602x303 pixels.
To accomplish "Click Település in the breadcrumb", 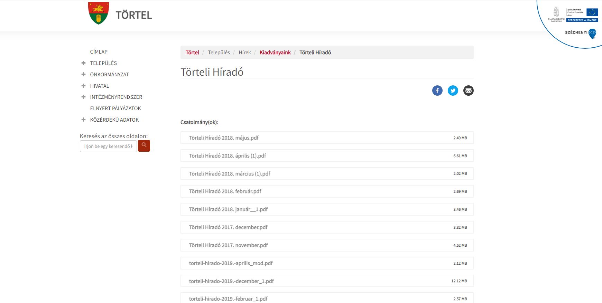I will coord(219,53).
